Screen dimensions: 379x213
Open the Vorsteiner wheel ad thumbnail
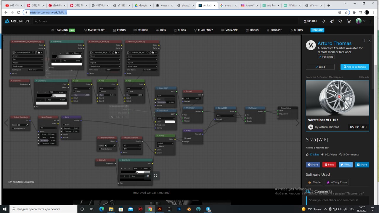[x=338, y=98]
